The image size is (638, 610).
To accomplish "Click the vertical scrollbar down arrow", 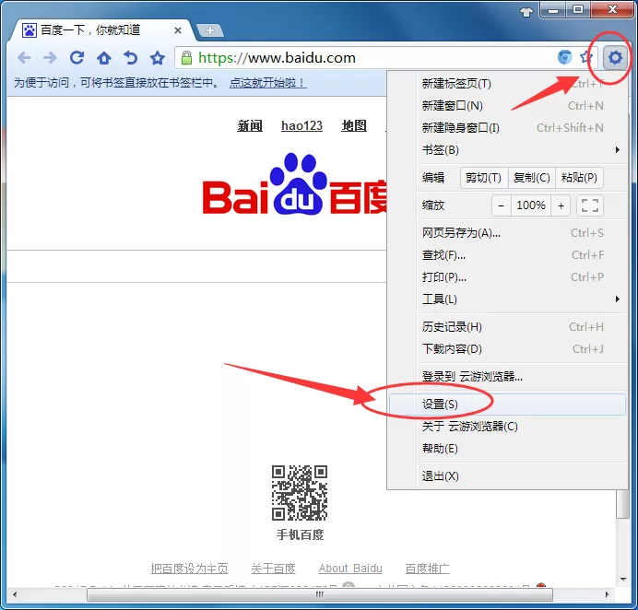I will 623,579.
